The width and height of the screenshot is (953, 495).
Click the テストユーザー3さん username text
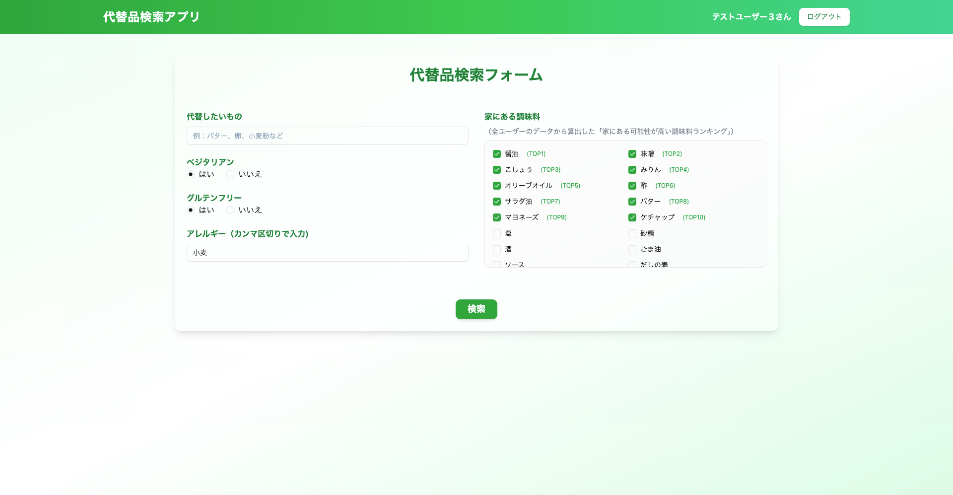(x=751, y=17)
